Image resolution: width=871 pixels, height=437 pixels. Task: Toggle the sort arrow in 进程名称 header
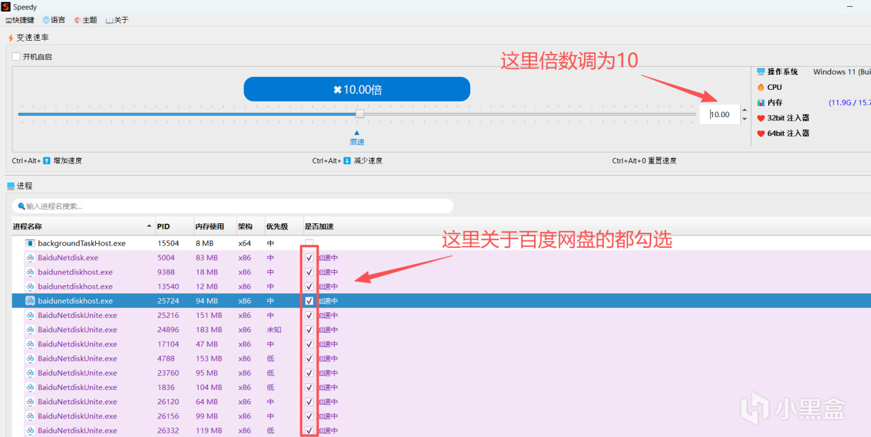coord(149,226)
